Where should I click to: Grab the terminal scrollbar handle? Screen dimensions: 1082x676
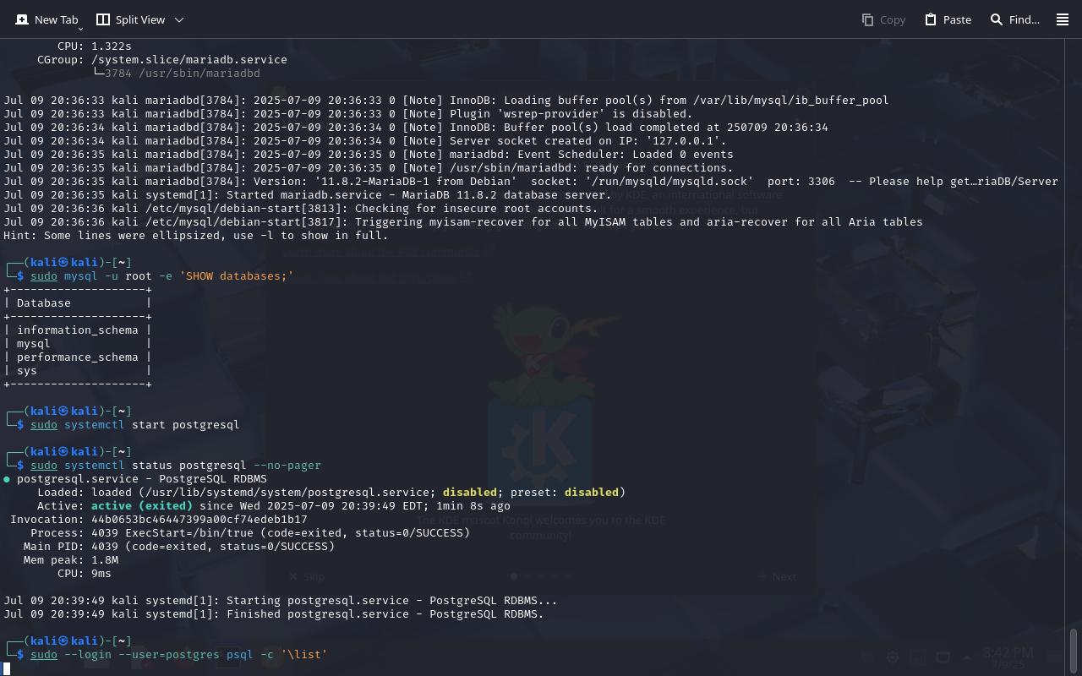point(1074,650)
